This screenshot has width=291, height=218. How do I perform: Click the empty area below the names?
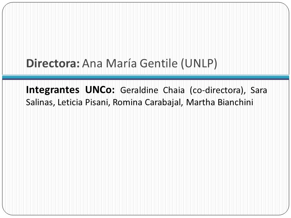point(145,160)
